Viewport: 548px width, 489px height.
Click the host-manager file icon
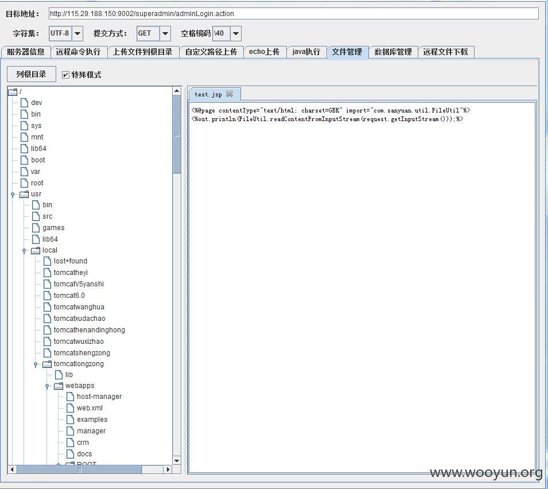(x=70, y=397)
